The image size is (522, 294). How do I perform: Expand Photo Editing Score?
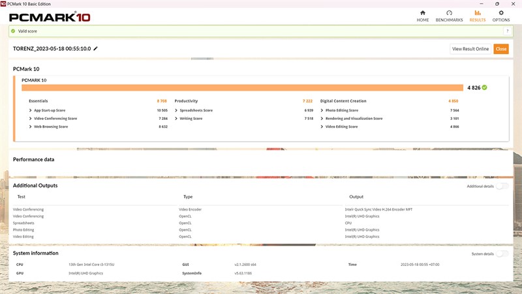coord(322,110)
